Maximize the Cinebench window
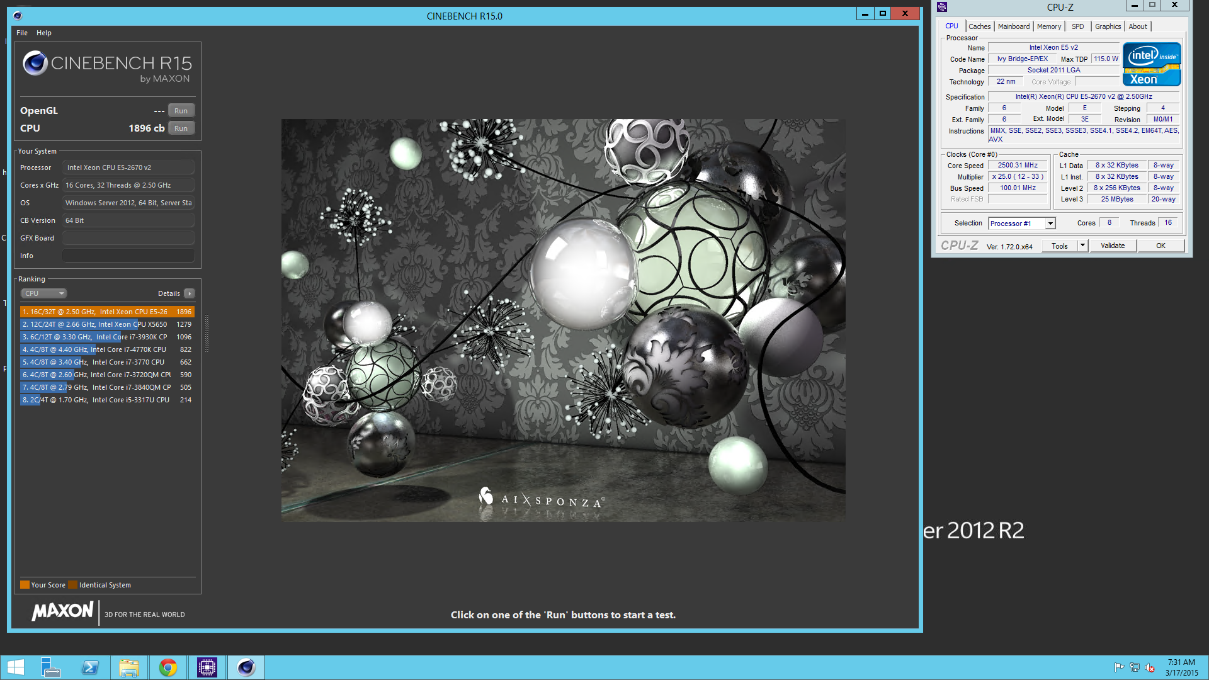 883,14
